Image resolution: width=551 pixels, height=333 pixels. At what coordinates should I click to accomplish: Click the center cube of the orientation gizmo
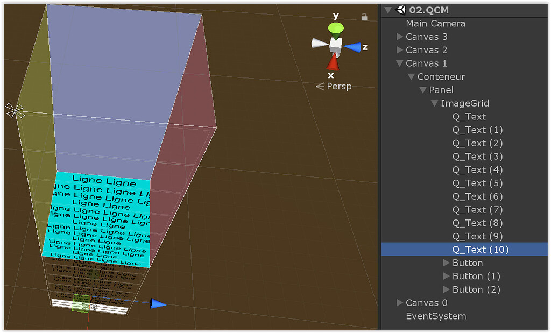[335, 46]
